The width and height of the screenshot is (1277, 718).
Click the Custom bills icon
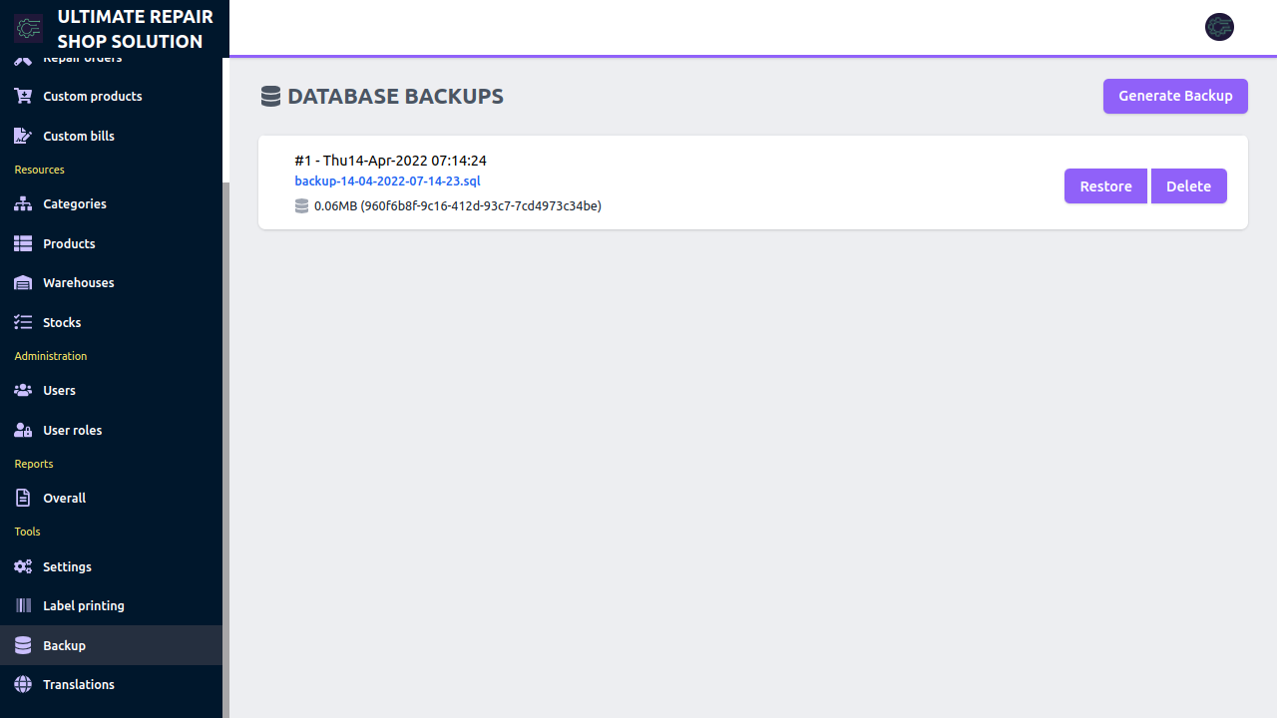pyautogui.click(x=23, y=137)
